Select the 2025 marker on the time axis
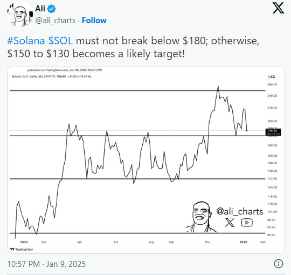 click(x=243, y=242)
